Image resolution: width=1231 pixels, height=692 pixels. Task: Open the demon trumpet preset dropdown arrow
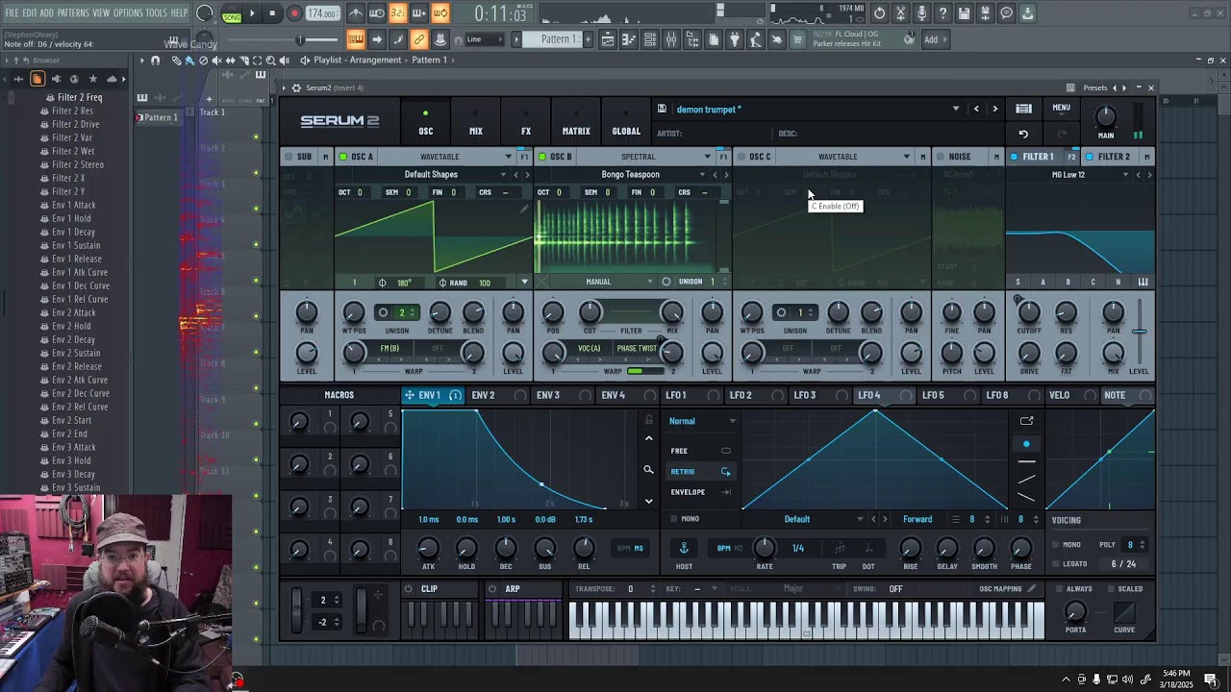[955, 109]
